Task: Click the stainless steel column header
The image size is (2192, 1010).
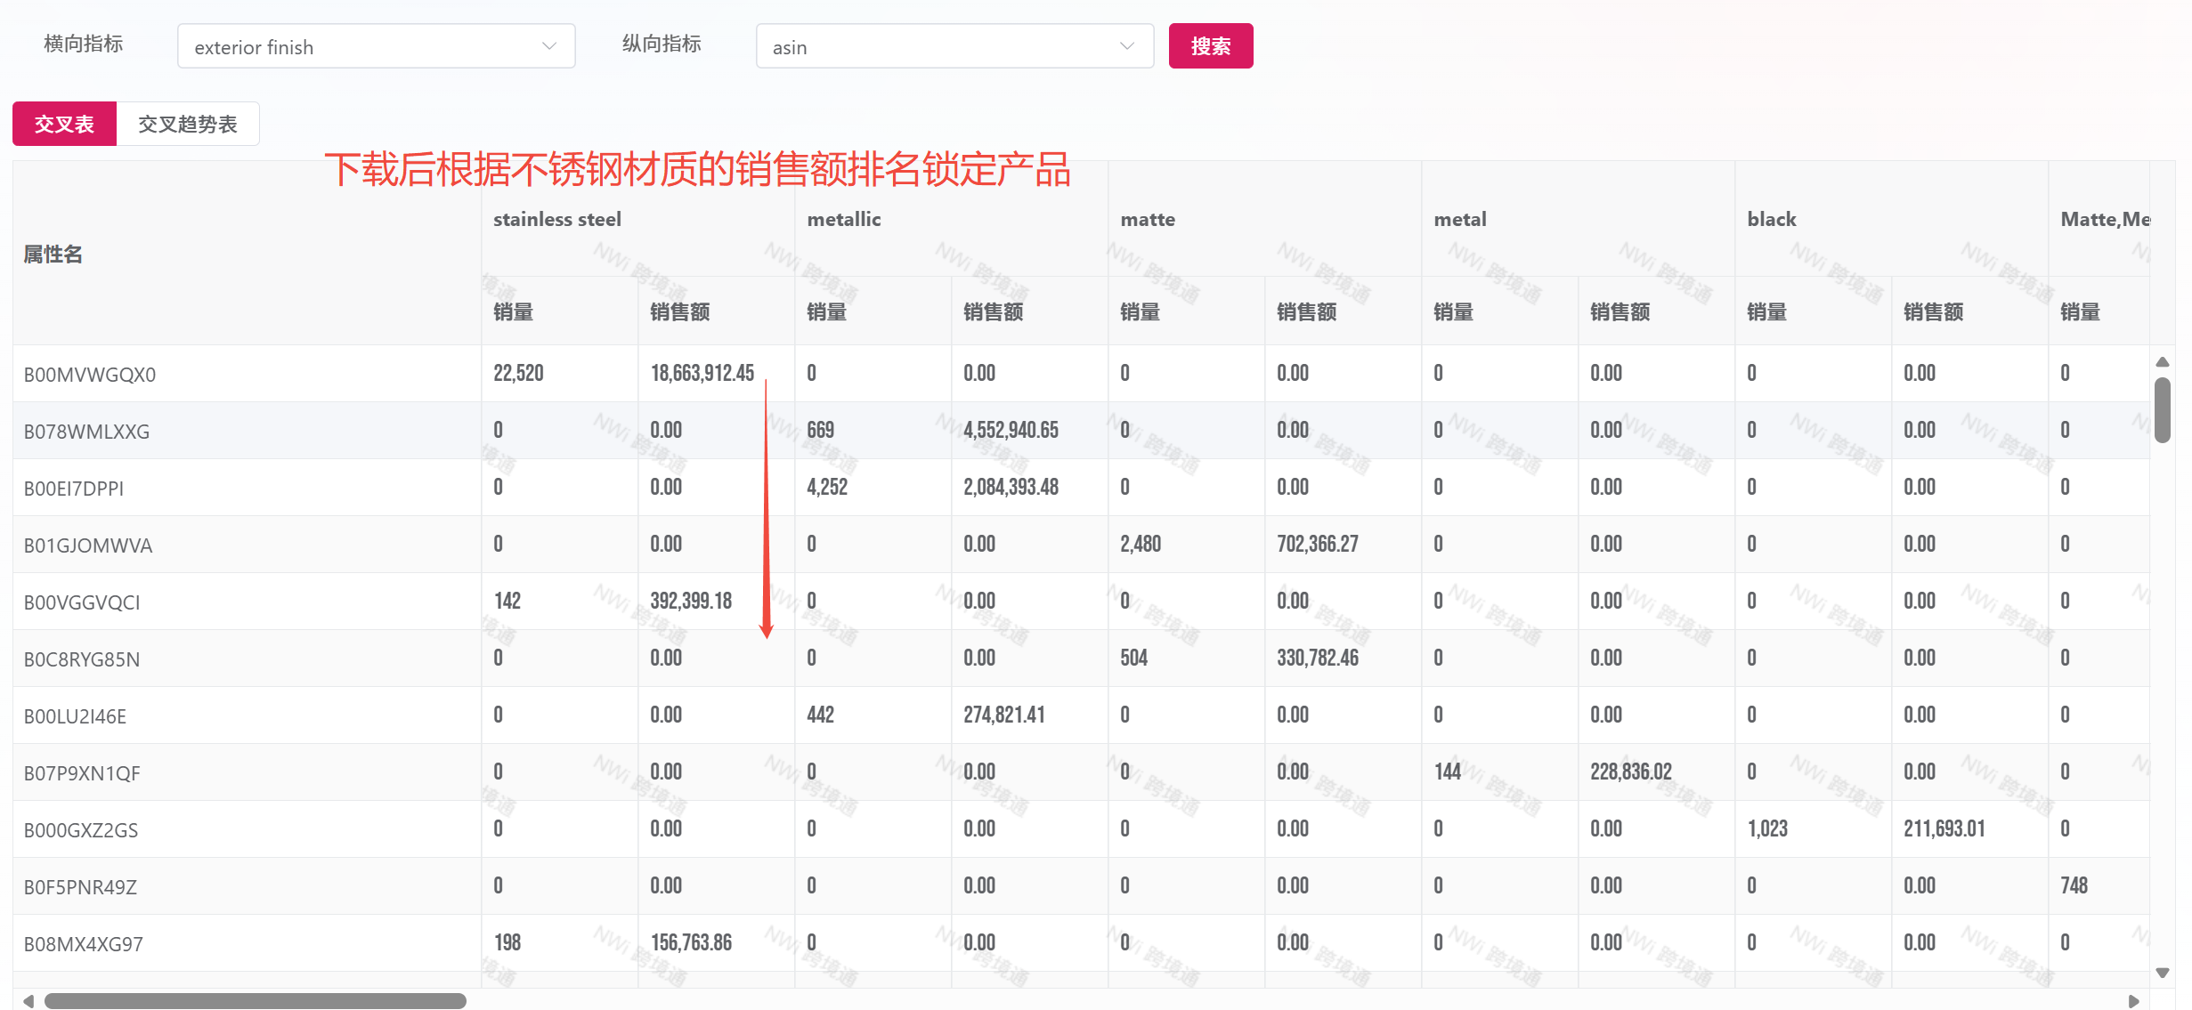Action: click(x=556, y=219)
